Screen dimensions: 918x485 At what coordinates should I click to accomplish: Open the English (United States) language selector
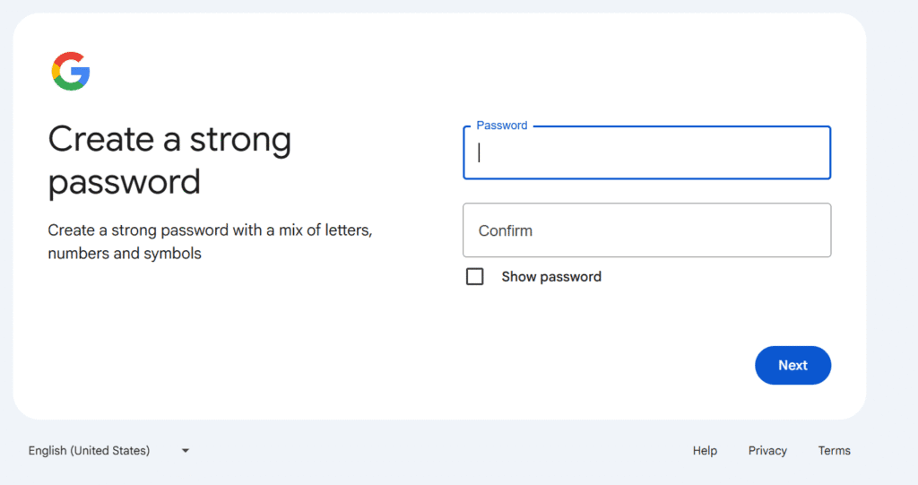108,451
